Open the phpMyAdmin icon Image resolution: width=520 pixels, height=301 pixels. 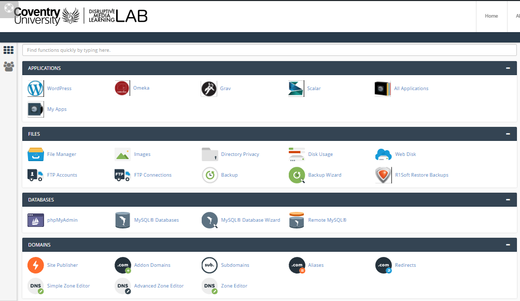coord(35,220)
